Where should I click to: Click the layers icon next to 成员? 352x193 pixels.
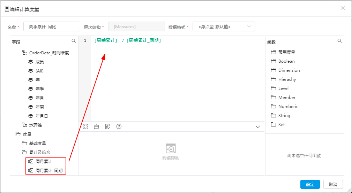tap(31, 62)
